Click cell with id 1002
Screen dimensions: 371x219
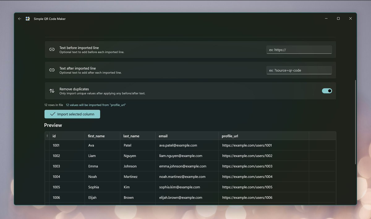(67, 156)
